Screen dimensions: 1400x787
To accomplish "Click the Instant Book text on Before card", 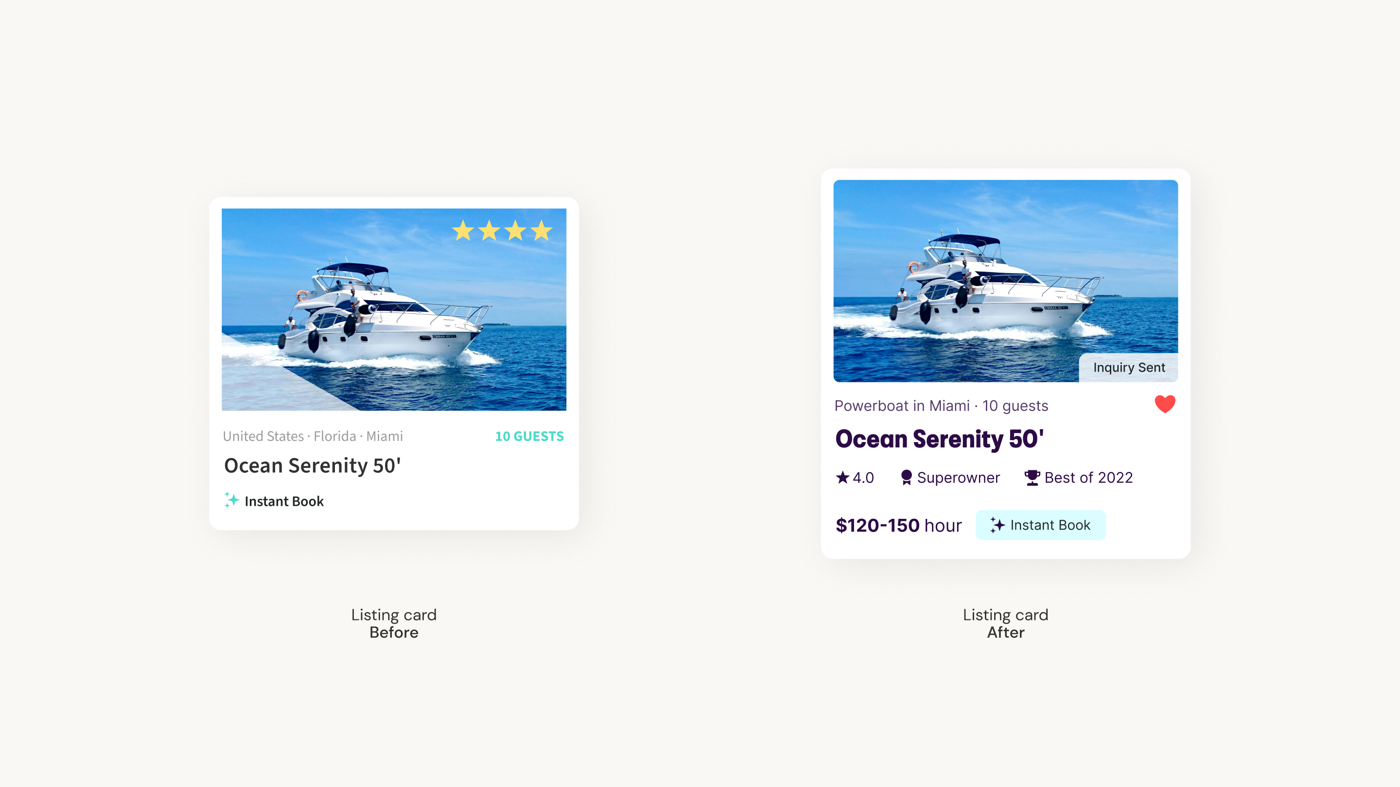I will pos(284,501).
